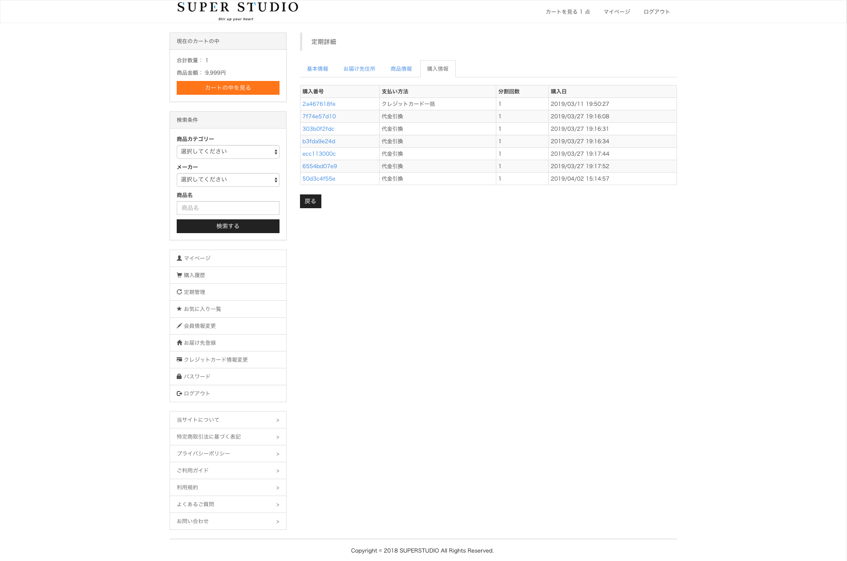Expand プライバシーポリシー arrow
847x561 pixels.
point(278,454)
